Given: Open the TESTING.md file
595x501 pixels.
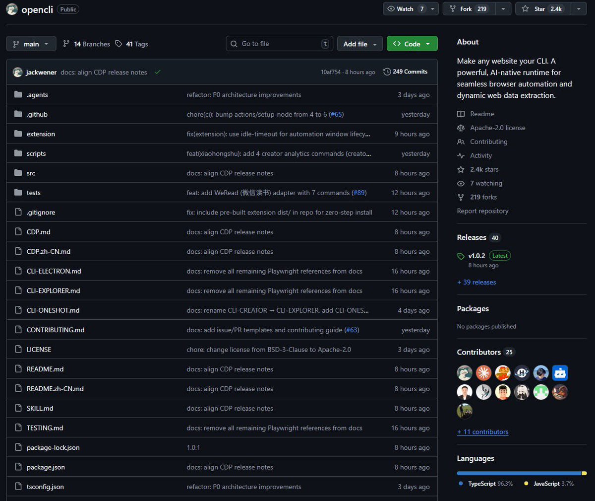Looking at the screenshot, I should pyautogui.click(x=45, y=428).
